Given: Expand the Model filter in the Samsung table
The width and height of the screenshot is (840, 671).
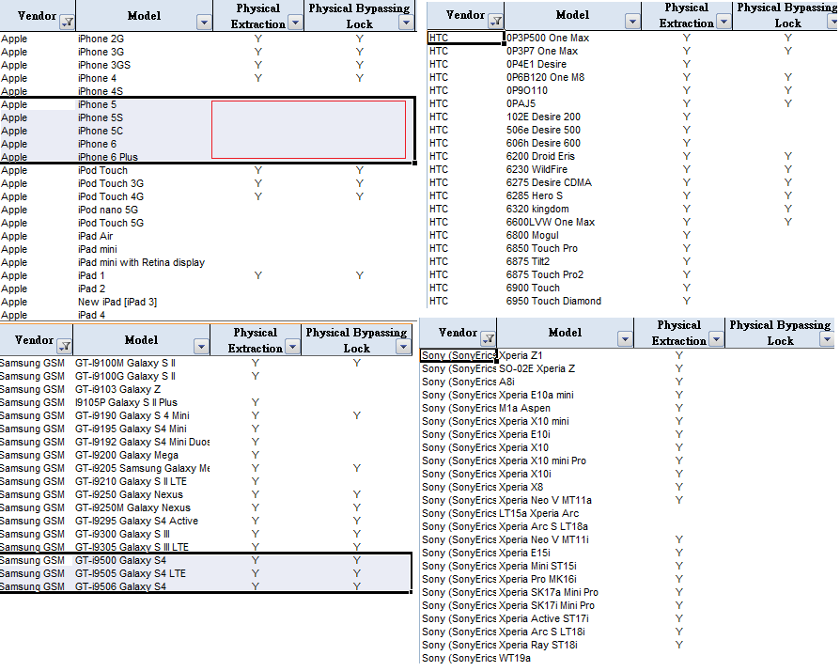Looking at the screenshot, I should pyautogui.click(x=201, y=346).
